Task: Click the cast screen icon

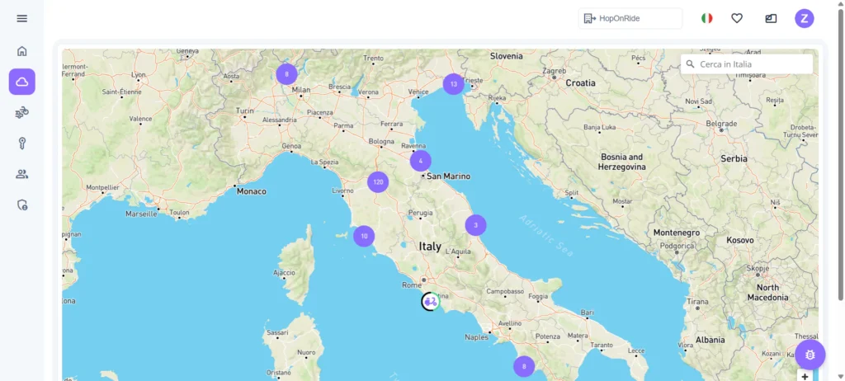Action: click(x=771, y=18)
